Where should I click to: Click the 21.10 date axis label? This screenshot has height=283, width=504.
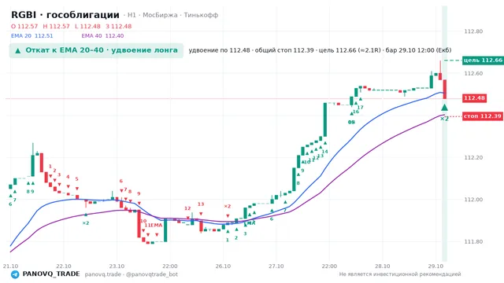[10, 266]
